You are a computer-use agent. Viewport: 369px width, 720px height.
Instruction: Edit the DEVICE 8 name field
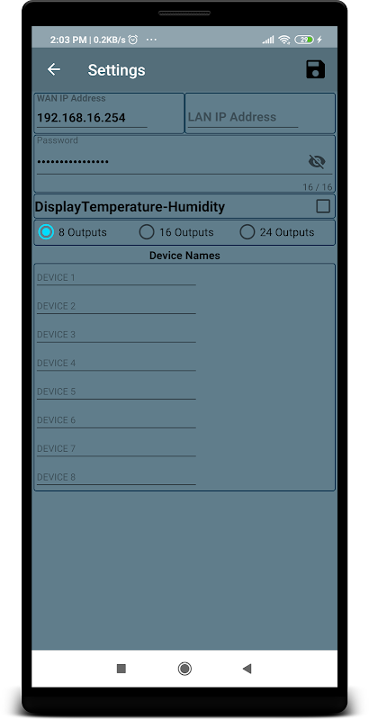pos(116,477)
